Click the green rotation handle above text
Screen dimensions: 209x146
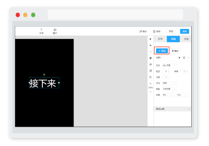point(44,75)
